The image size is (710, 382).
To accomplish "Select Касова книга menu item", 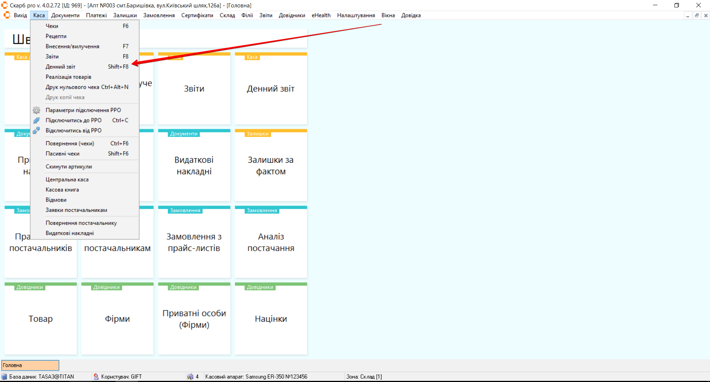I will coord(62,190).
